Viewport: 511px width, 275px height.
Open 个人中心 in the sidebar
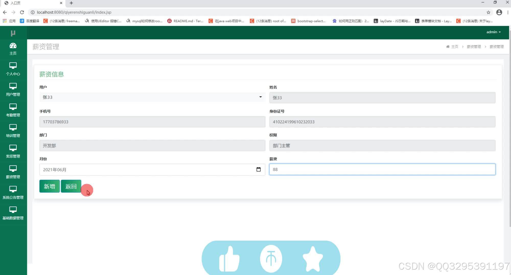[13, 69]
